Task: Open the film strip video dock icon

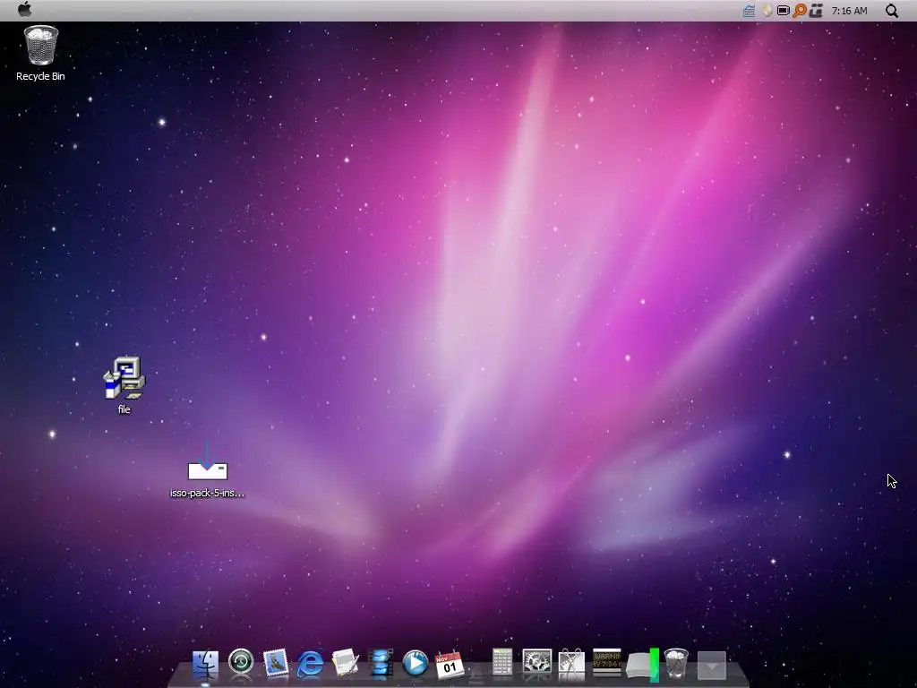Action: click(x=381, y=664)
